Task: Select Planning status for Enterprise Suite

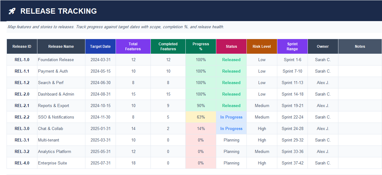Action: point(231,163)
